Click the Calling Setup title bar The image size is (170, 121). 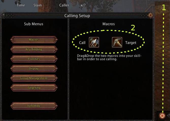coord(77,16)
